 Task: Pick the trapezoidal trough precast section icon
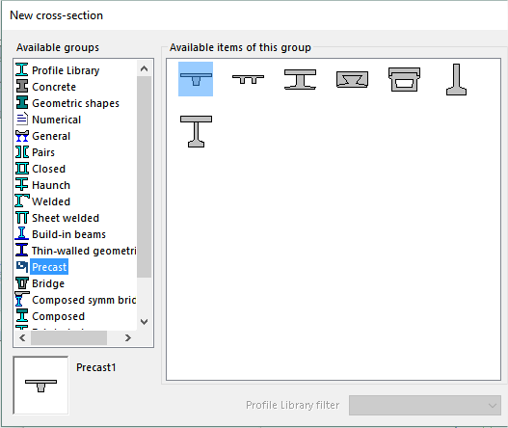tap(352, 79)
